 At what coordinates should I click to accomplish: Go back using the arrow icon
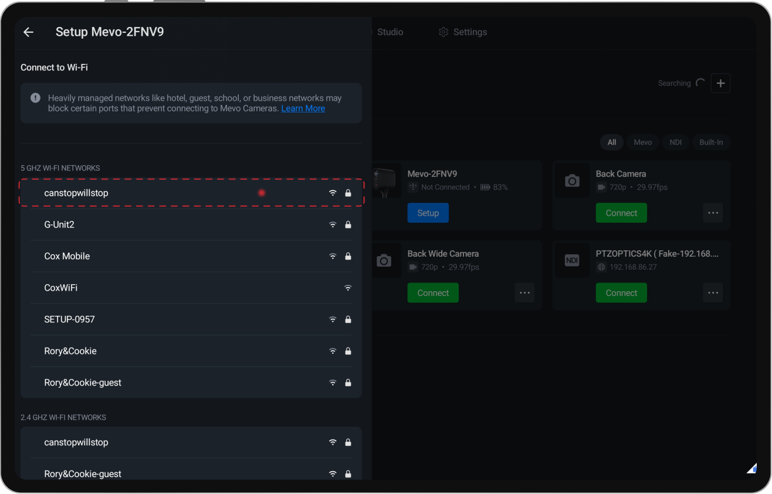[x=28, y=32]
